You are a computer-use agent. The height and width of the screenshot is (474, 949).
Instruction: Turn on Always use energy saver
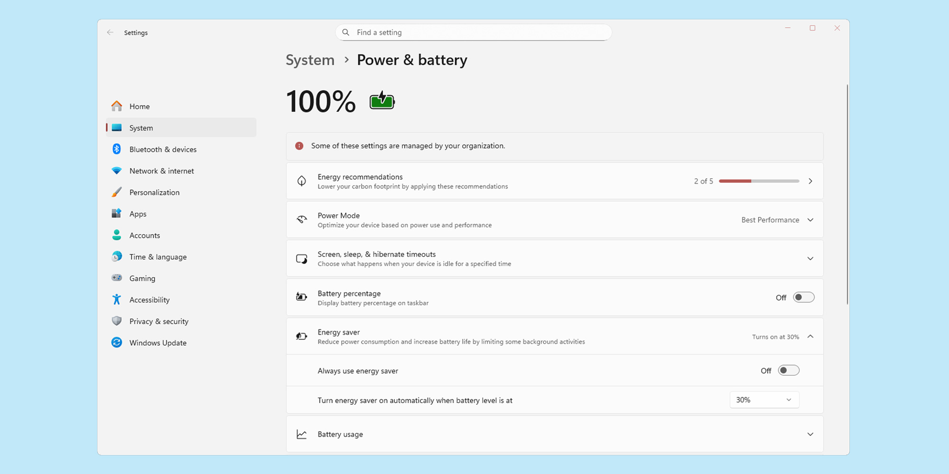[x=789, y=370]
